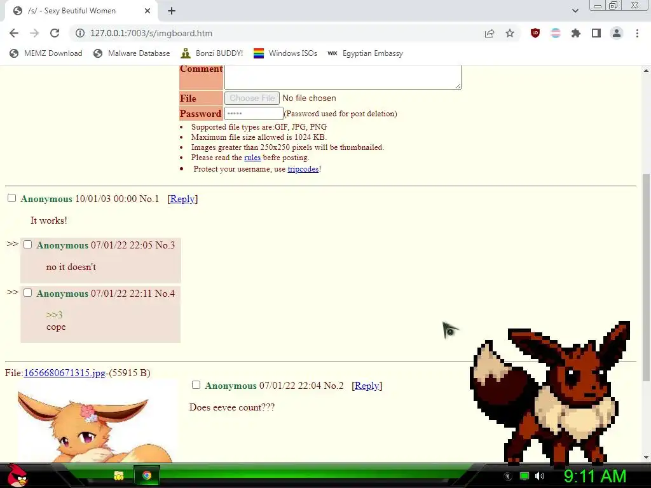This screenshot has height=488, width=651.
Task: Click the striped flag extension icon
Action: click(x=556, y=33)
